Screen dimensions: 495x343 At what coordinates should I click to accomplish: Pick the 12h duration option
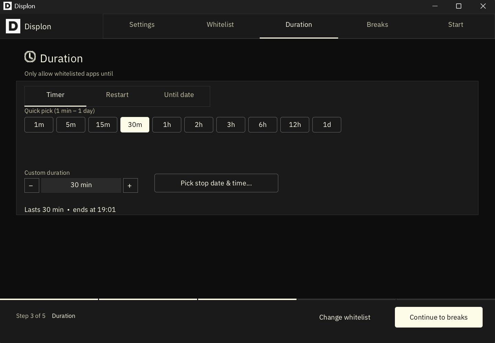[x=295, y=125]
